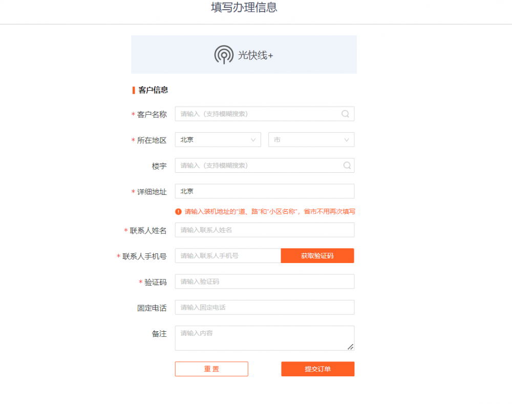Click the 提交订单 button
The height and width of the screenshot is (404, 512).
(x=318, y=369)
